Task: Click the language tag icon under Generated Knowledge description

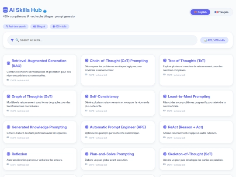Action: coord(8,138)
